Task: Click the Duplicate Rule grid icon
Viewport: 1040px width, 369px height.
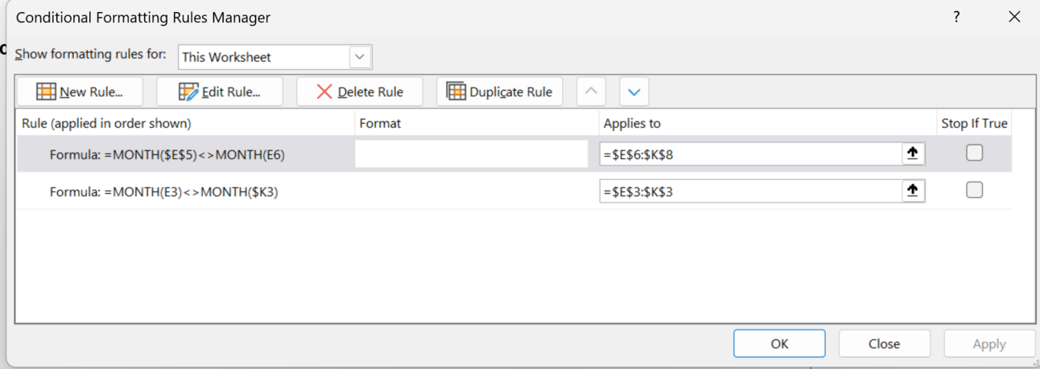Action: 456,92
